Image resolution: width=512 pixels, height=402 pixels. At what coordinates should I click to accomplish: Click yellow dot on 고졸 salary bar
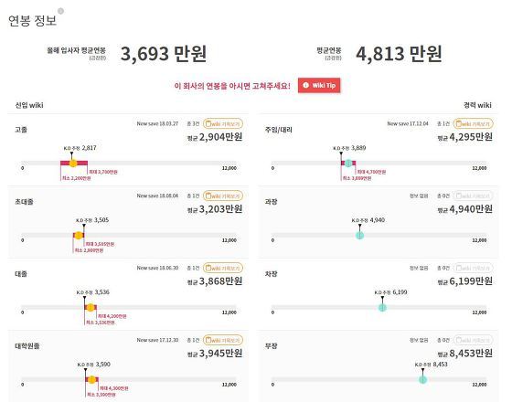[73, 164]
